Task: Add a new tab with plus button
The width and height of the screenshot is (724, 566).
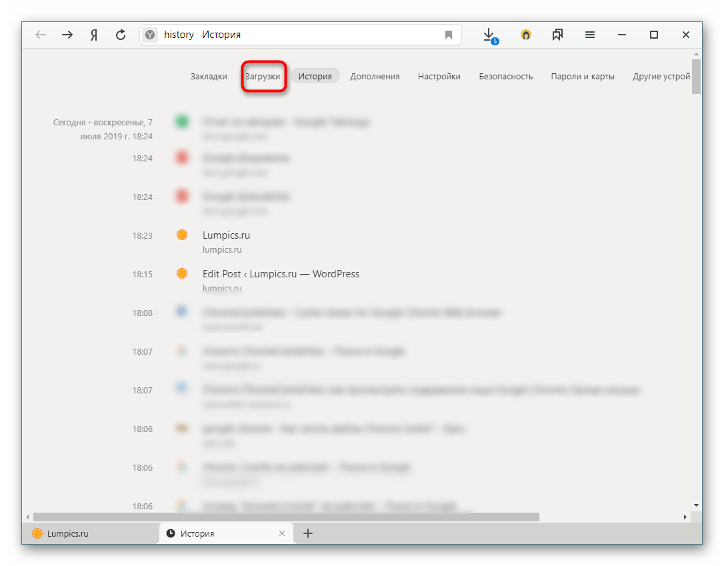Action: tap(308, 533)
